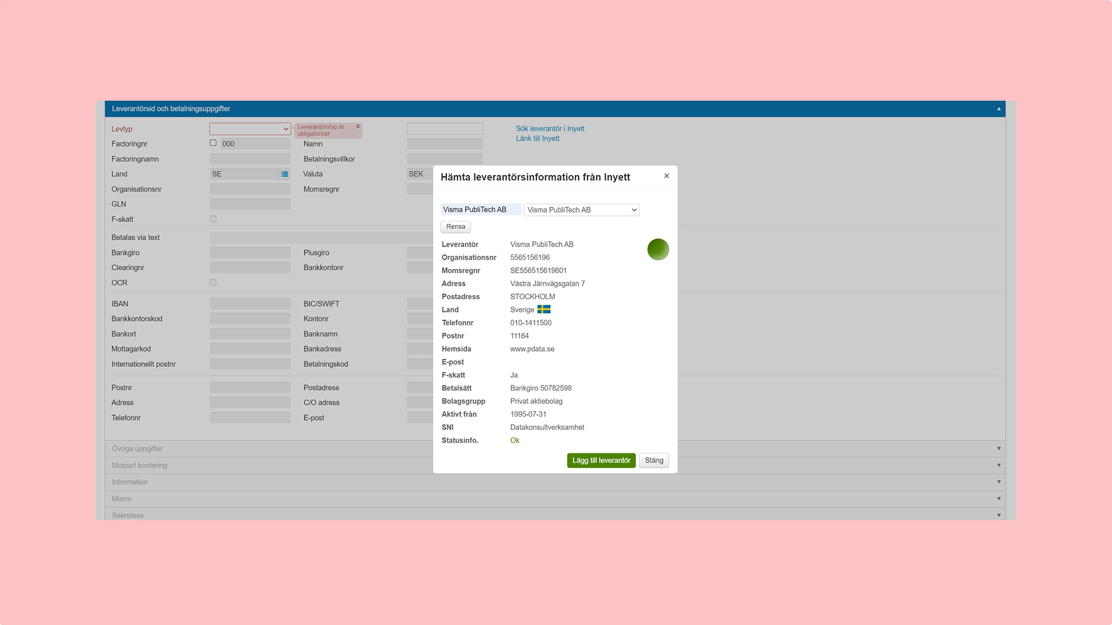
Task: Open the Visma PubliTech AB dropdown
Action: pyautogui.click(x=581, y=210)
